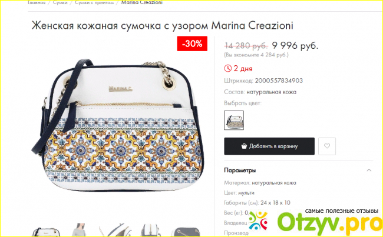
Task: Click the red clock delivery icon
Action: pyautogui.click(x=227, y=69)
